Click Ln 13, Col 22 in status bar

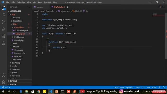pyautogui.click(x=119, y=87)
